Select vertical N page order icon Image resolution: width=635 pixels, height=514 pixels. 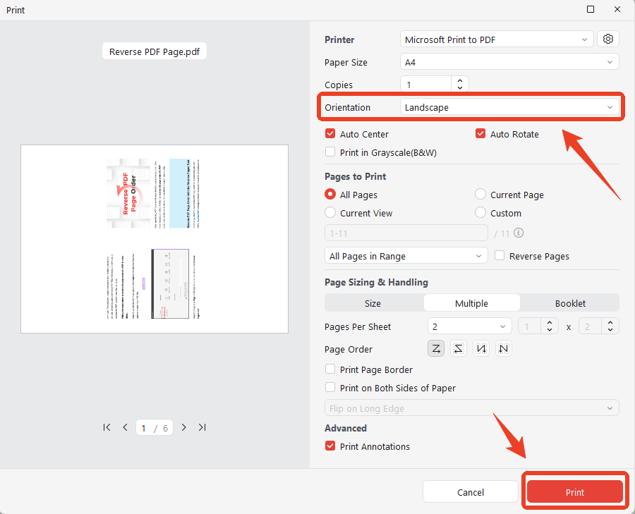[x=481, y=348]
